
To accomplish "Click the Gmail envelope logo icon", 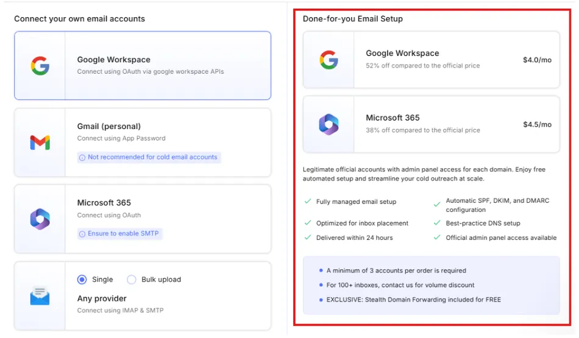I will point(40,143).
